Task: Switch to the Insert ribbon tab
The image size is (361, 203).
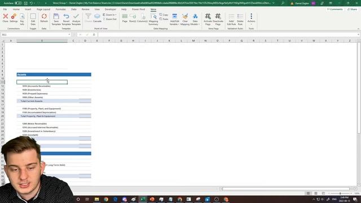Action: pyautogui.click(x=28, y=9)
